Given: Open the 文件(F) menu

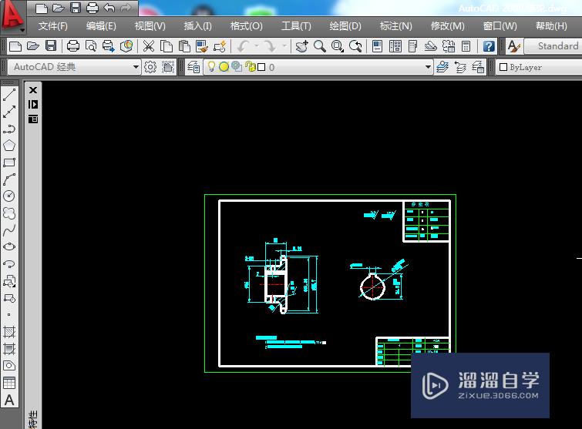Looking at the screenshot, I should [52, 26].
